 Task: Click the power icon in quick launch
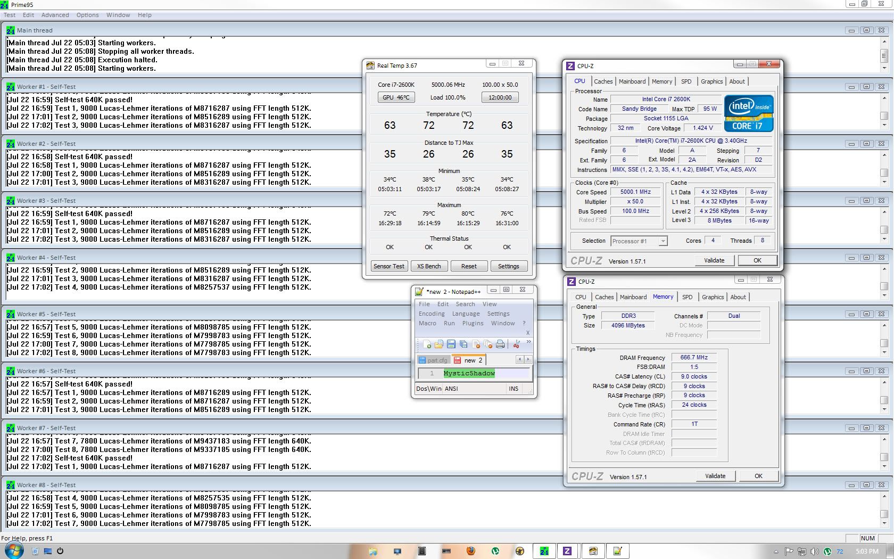60,551
